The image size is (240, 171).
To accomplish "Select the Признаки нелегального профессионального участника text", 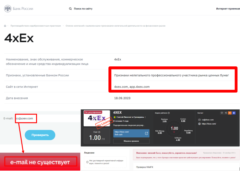I will (x=171, y=75).
